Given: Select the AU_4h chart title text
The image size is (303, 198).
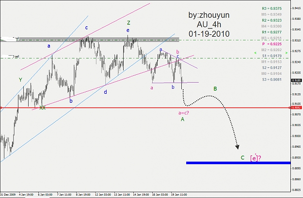Looking at the screenshot, I should [209, 25].
